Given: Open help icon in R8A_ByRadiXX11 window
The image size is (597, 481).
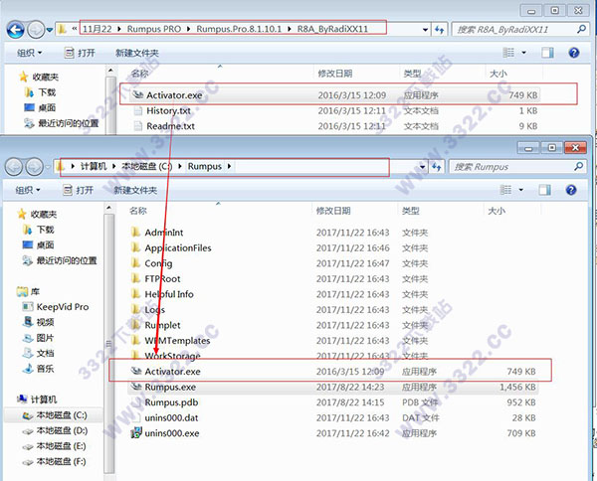Looking at the screenshot, I should [574, 53].
